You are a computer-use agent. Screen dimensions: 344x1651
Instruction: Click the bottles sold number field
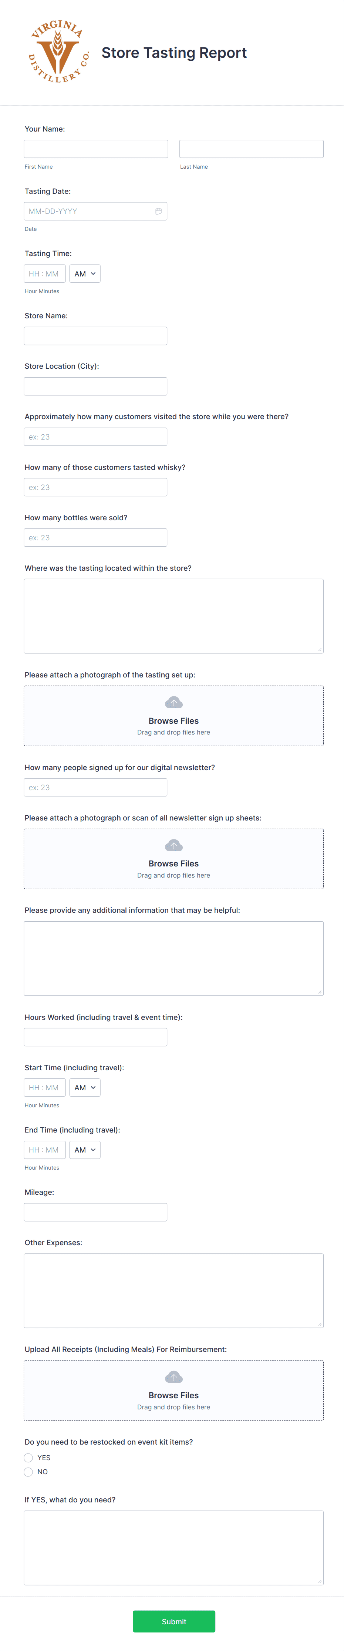(95, 537)
